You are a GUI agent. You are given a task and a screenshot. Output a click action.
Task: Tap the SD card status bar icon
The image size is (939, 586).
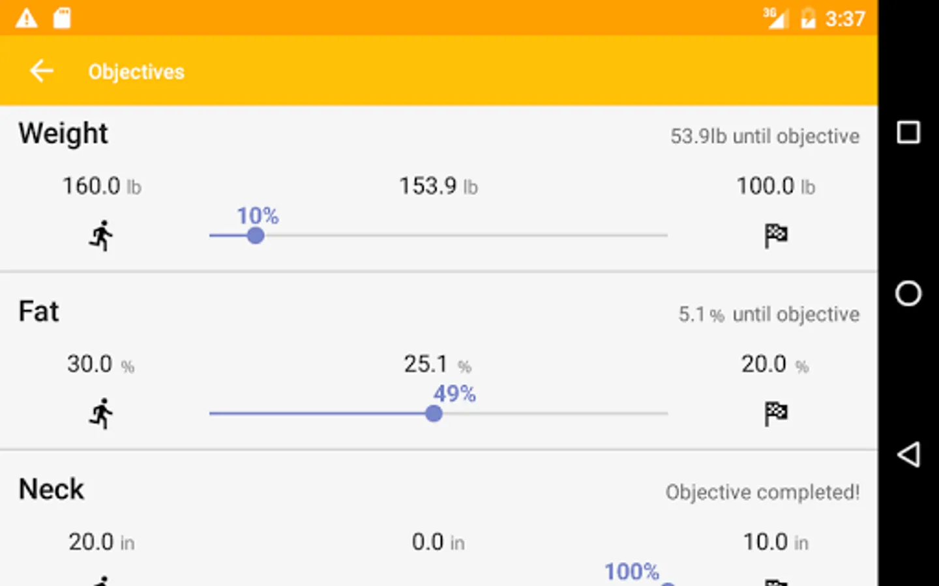point(62,18)
